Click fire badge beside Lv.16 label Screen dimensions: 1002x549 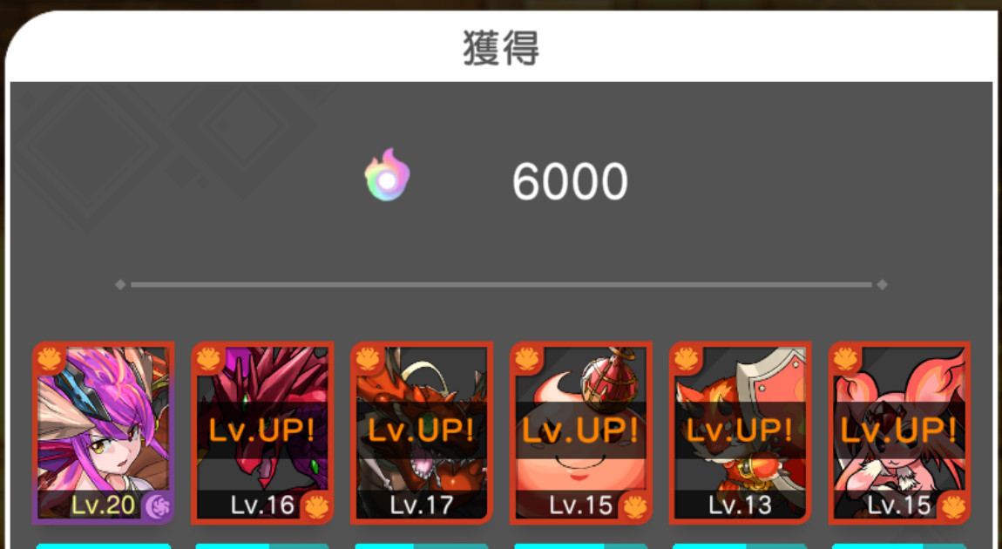tap(316, 507)
